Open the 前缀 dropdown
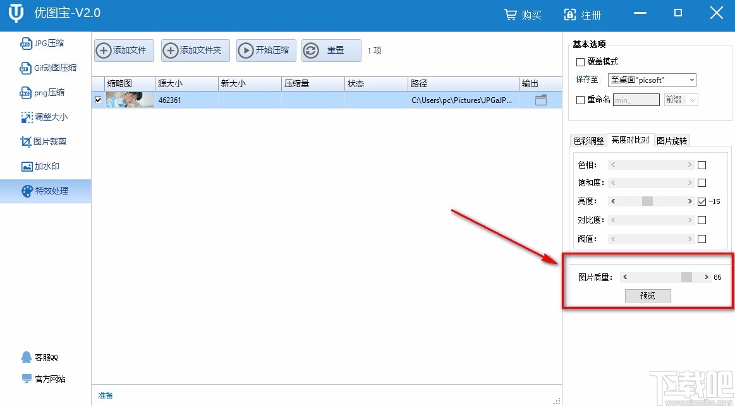This screenshot has width=735, height=406. click(681, 100)
